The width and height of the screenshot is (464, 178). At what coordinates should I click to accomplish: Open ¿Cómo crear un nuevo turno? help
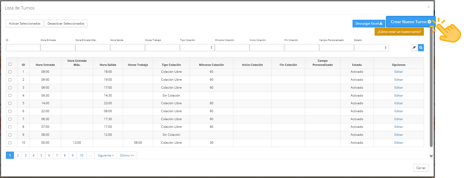pos(399,32)
